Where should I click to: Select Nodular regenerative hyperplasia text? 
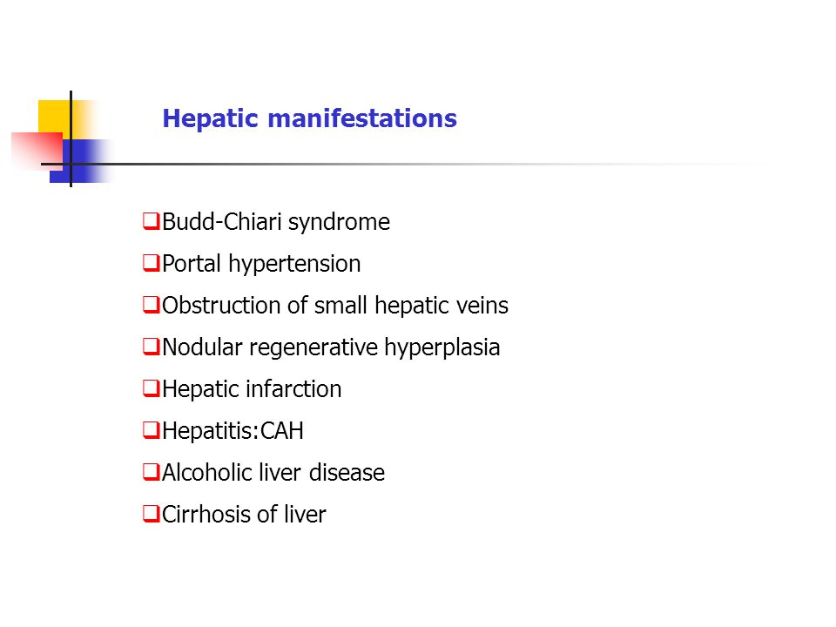point(331,347)
